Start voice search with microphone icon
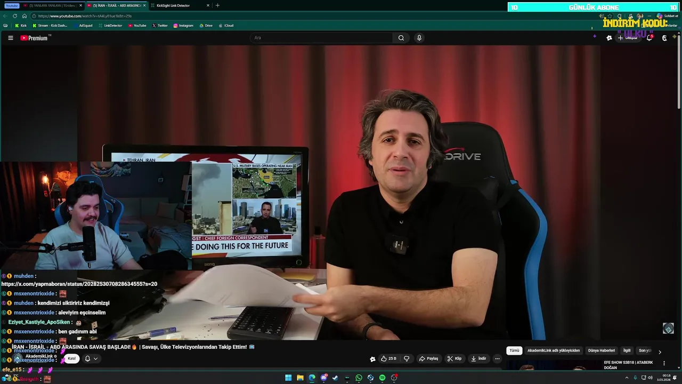 pos(419,38)
